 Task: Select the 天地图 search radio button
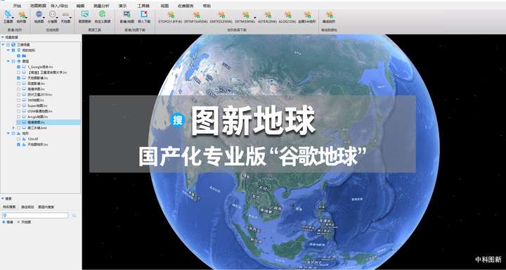coord(18,222)
